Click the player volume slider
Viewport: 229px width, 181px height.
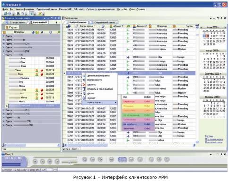coord(69,162)
